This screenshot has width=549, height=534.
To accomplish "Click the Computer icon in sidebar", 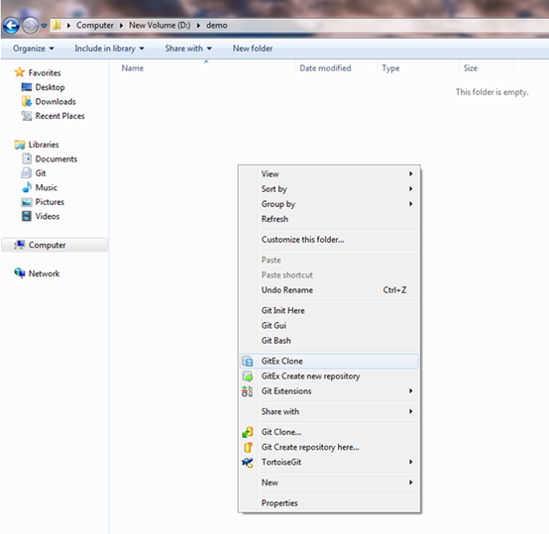I will tap(20, 245).
